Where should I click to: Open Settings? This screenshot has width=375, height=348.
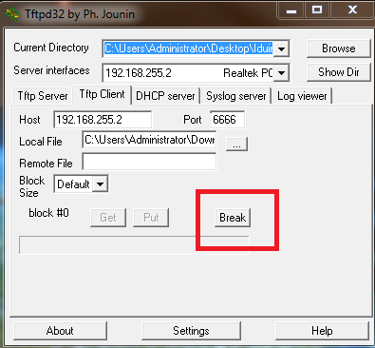[x=191, y=331]
